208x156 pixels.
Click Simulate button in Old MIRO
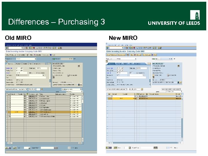(38, 55)
